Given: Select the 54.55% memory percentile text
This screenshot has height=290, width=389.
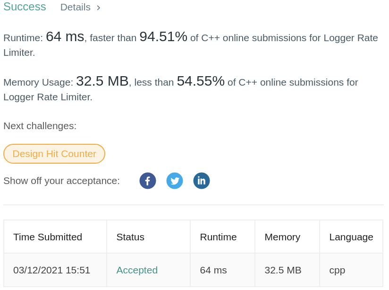Looking at the screenshot, I should [201, 81].
